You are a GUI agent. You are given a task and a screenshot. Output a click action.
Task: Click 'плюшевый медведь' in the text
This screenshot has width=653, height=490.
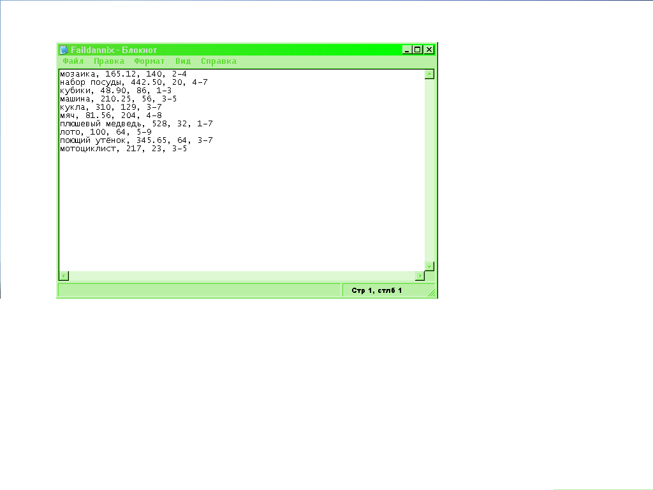100,124
